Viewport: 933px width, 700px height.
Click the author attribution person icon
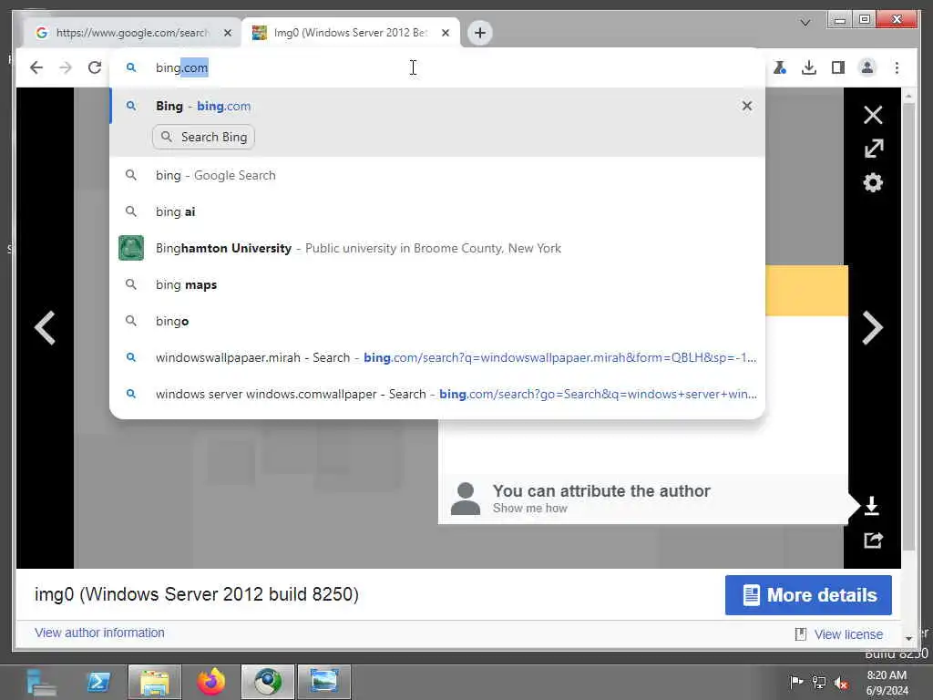466,499
